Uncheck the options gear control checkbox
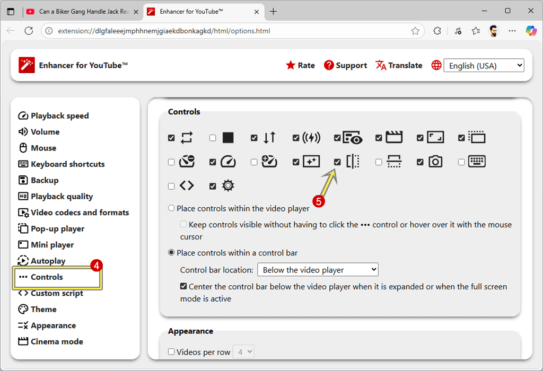This screenshot has width=543, height=371. 213,186
